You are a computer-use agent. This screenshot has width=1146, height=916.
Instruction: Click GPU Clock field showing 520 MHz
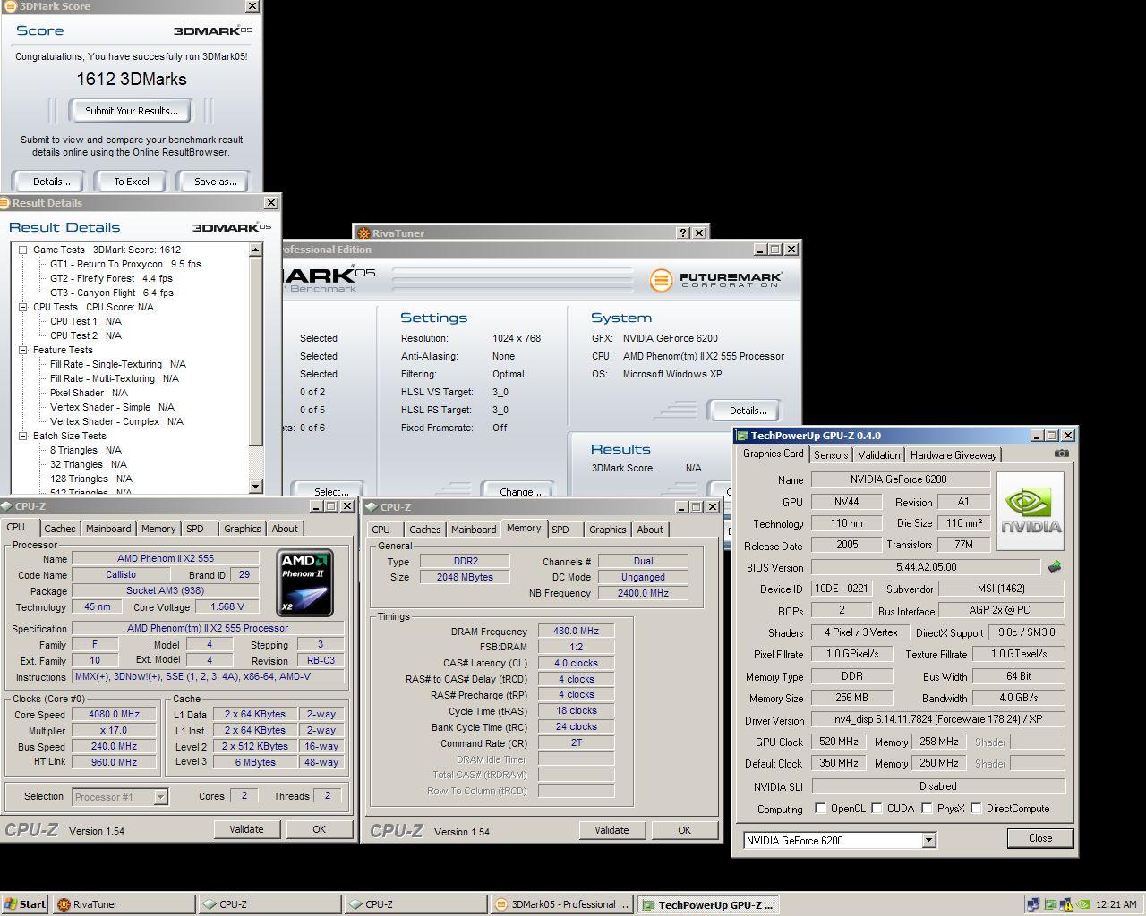coord(839,742)
